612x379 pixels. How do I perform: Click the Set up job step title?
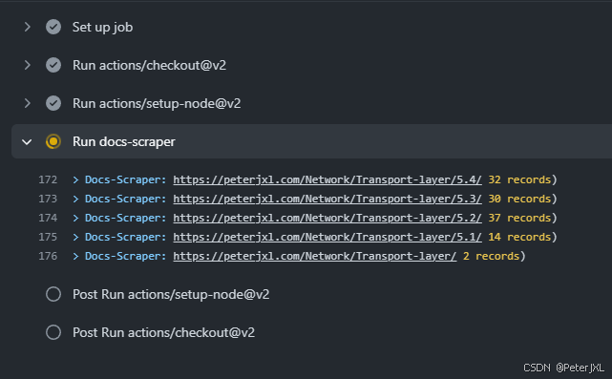[x=103, y=28]
